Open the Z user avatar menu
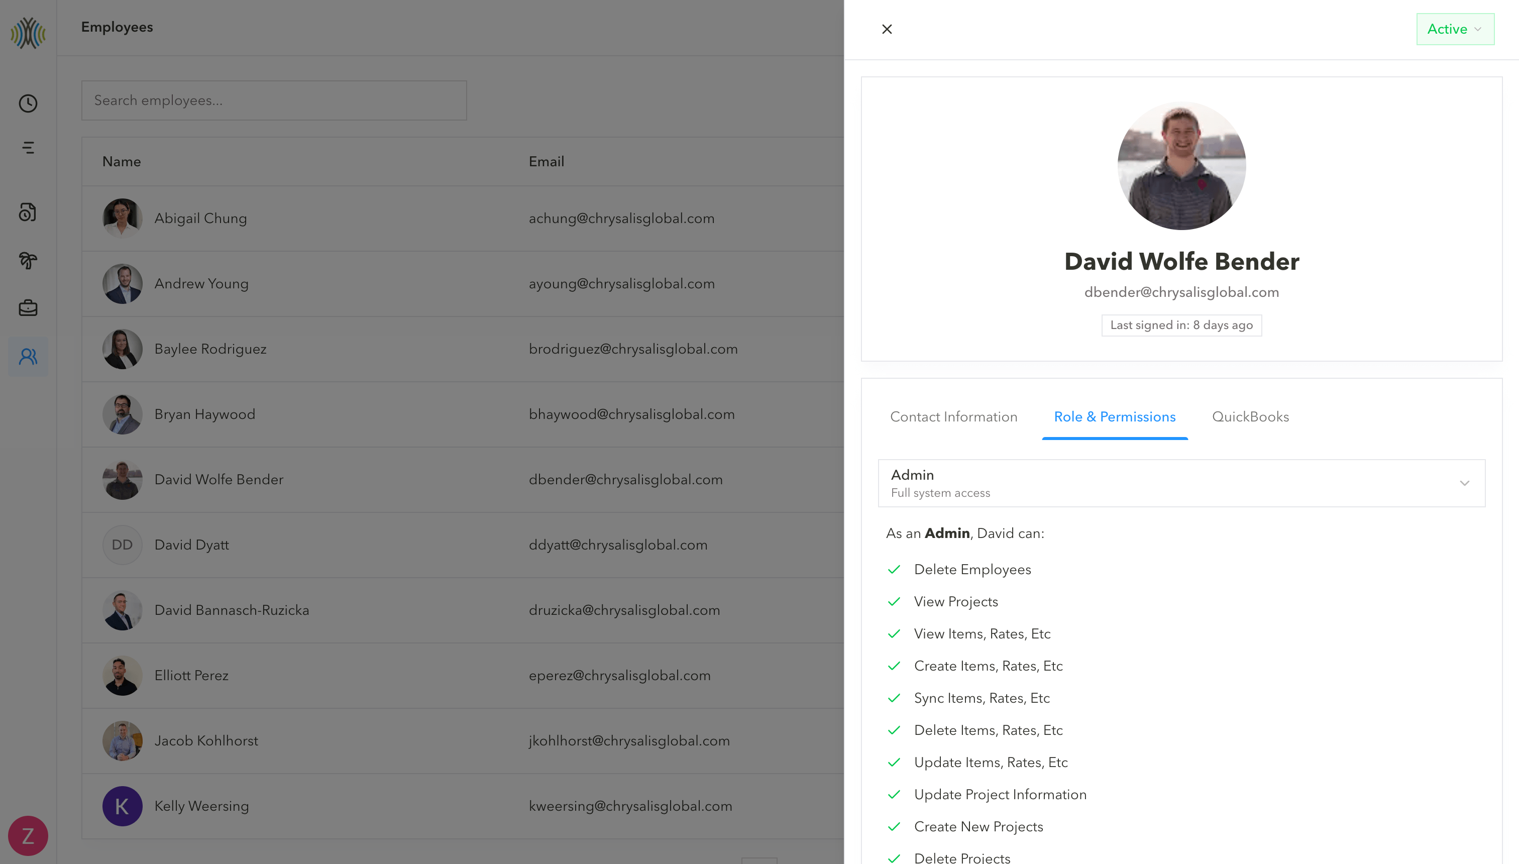This screenshot has width=1519, height=864. 28,835
